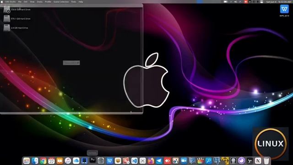Open the WPS Office icon in dock
The height and width of the screenshot is (165, 293).
(110, 161)
